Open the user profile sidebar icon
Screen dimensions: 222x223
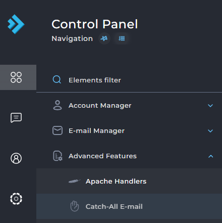(16, 158)
